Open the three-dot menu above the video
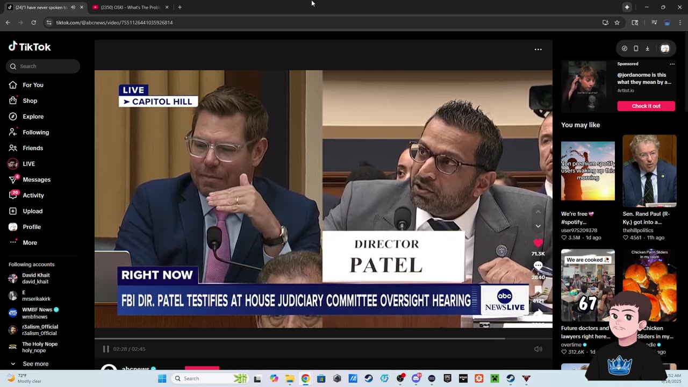This screenshot has width=688, height=387. 538,49
